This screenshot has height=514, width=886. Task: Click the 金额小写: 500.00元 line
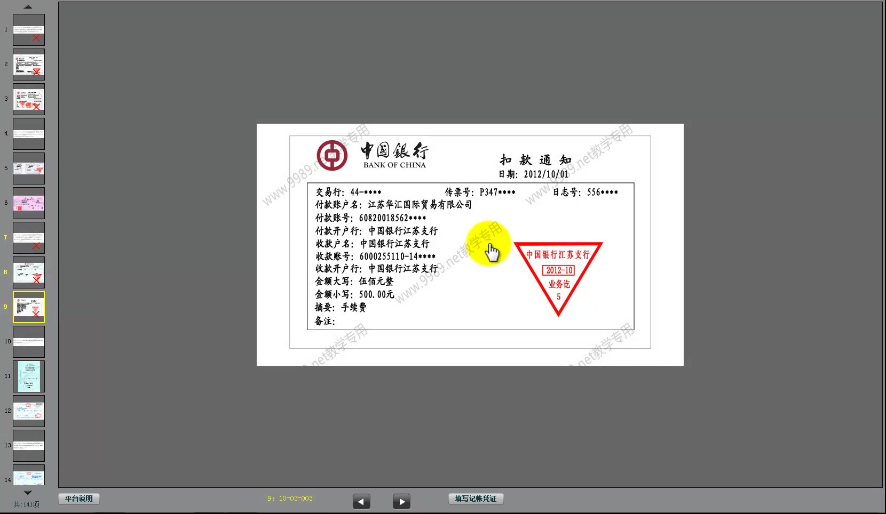click(354, 294)
